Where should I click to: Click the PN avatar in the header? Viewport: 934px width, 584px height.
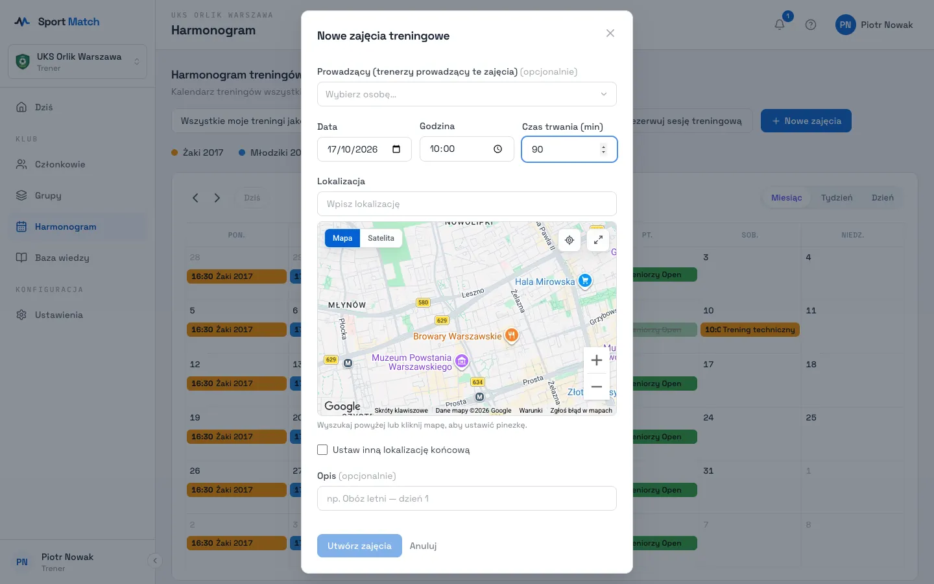click(x=845, y=25)
